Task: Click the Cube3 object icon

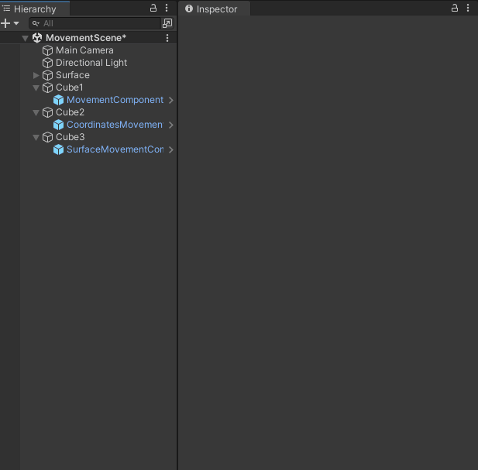Action: [x=47, y=137]
